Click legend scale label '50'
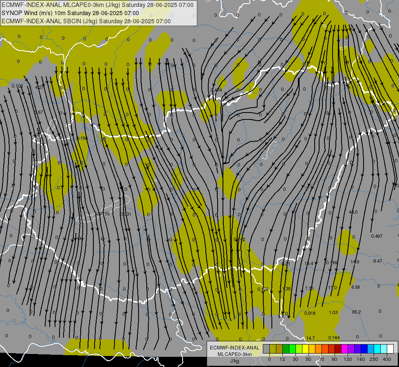 309,359
